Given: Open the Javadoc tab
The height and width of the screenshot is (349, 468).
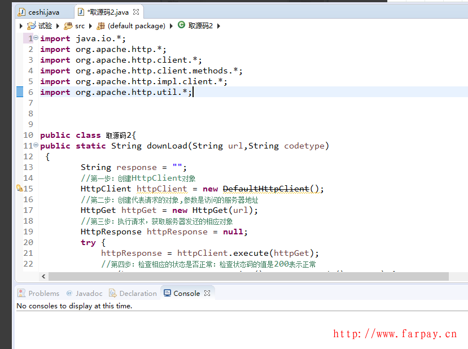Looking at the screenshot, I should 84,293.
